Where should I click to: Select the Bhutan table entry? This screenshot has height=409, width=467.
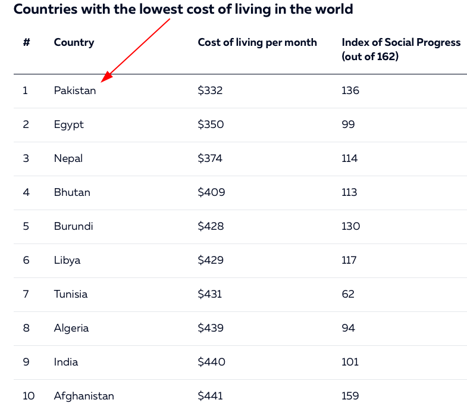[71, 192]
